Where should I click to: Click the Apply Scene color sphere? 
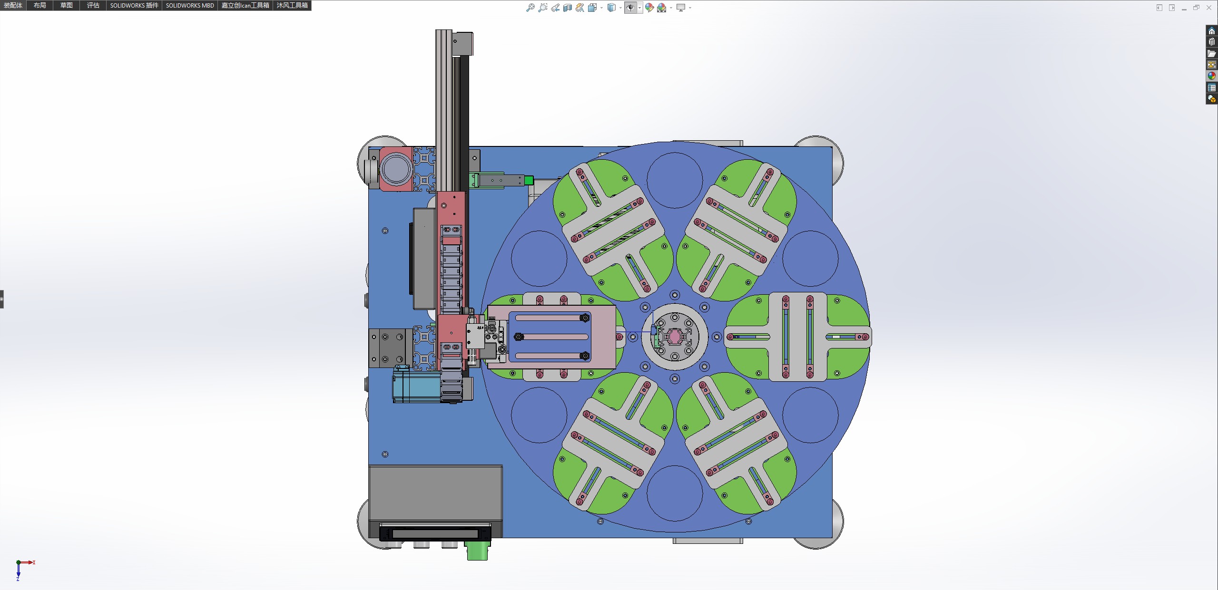tap(661, 8)
